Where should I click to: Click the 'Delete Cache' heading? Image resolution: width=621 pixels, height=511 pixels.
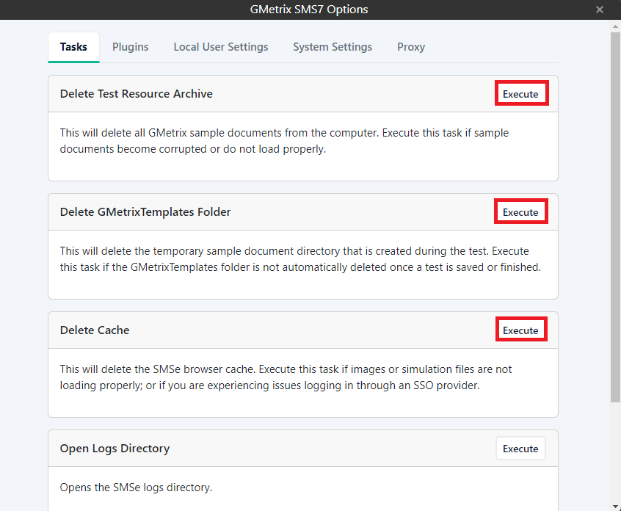coord(94,330)
